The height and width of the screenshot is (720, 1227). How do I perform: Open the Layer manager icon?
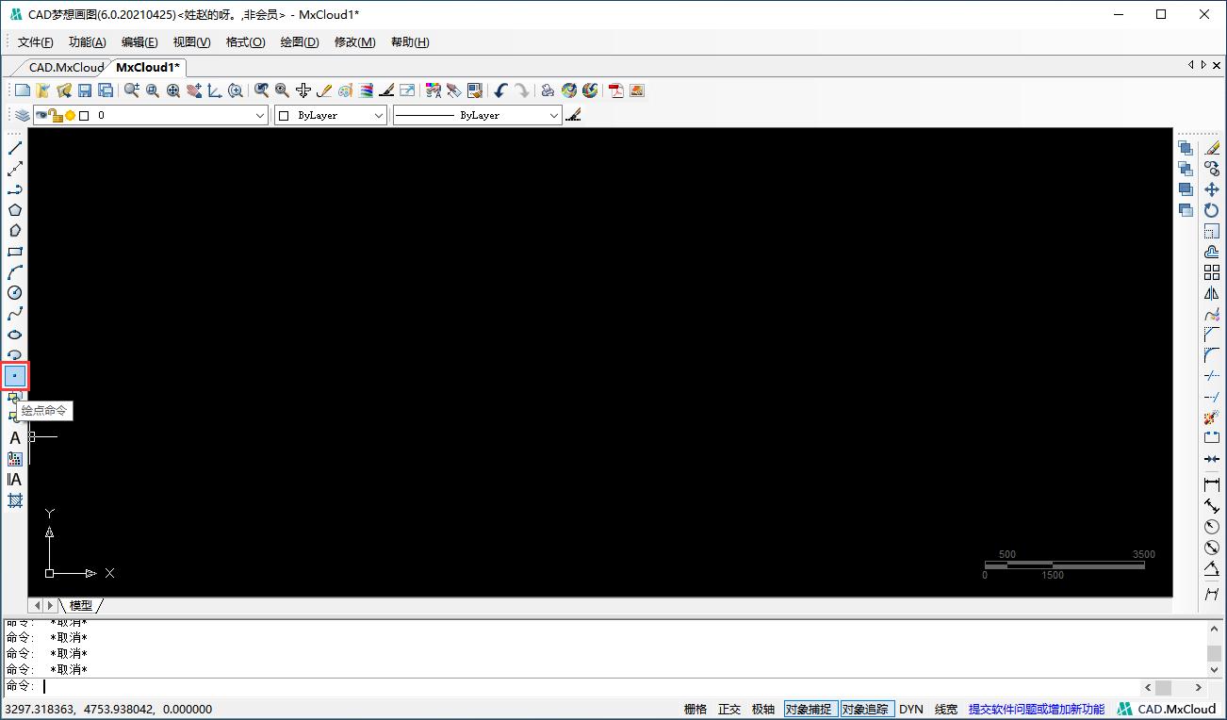[21, 115]
